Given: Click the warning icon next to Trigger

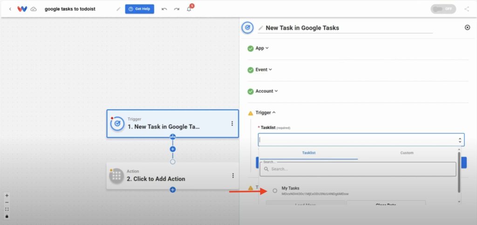Looking at the screenshot, I should tap(250, 113).
